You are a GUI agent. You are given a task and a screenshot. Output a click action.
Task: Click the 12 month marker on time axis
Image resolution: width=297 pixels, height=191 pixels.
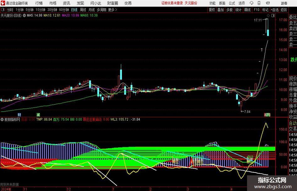[x=69, y=189]
